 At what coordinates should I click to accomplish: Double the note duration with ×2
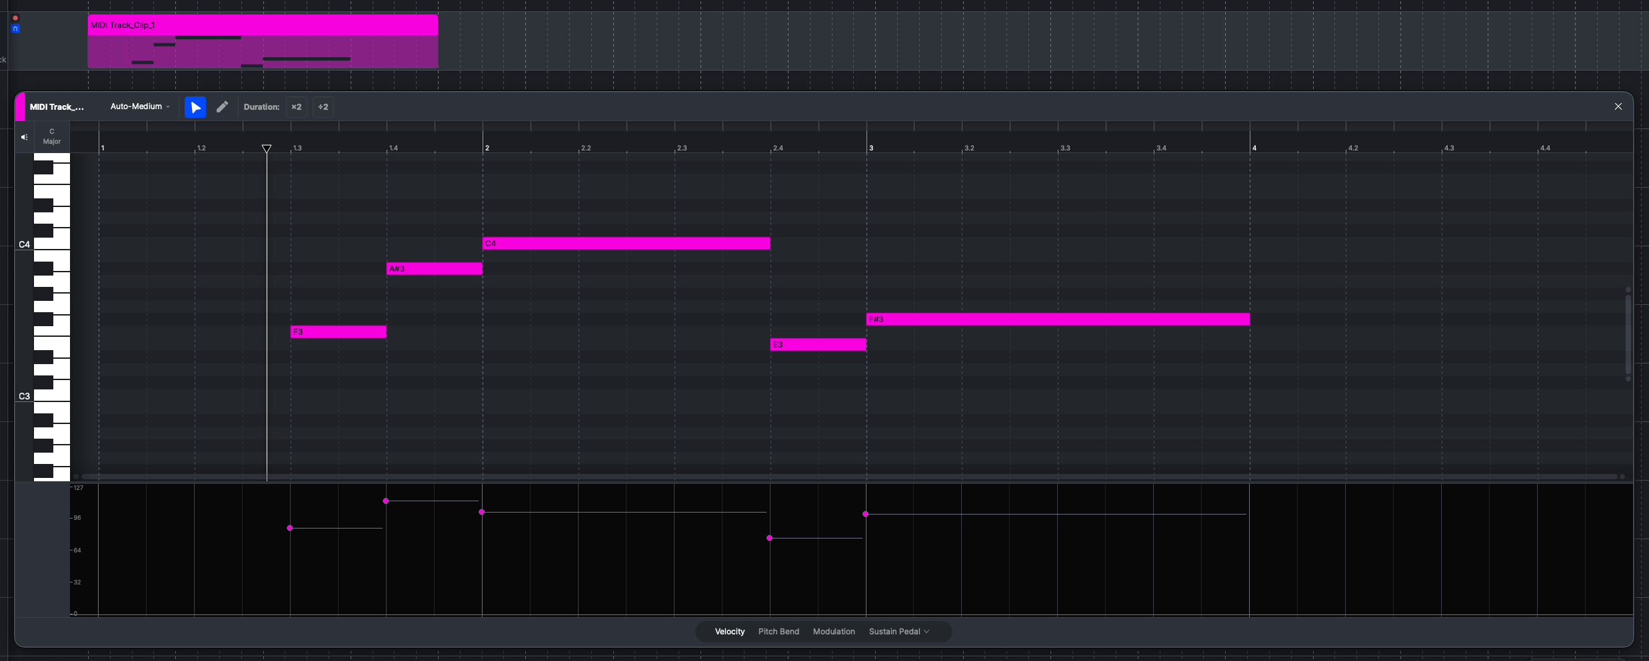tap(297, 107)
